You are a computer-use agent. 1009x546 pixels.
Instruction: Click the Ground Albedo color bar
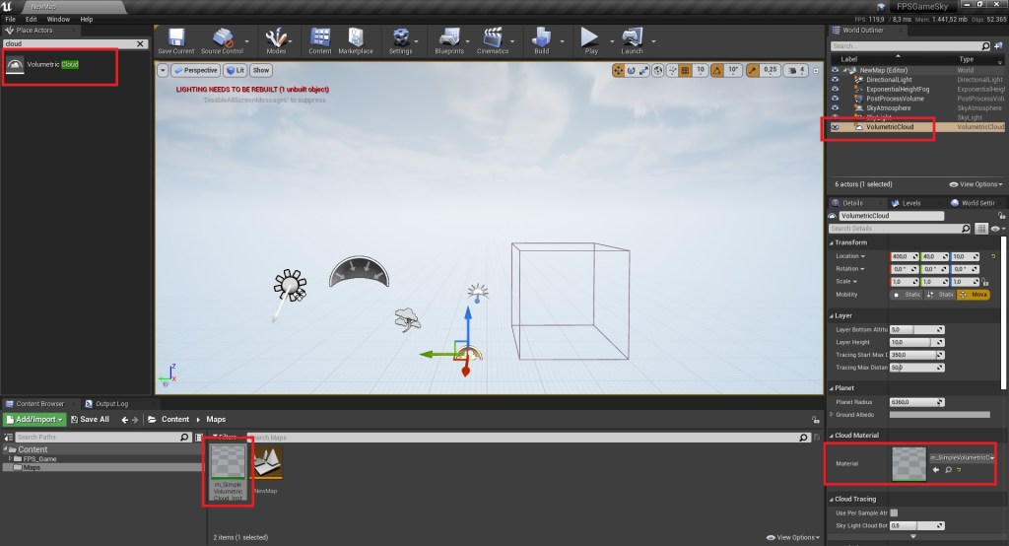[940, 414]
